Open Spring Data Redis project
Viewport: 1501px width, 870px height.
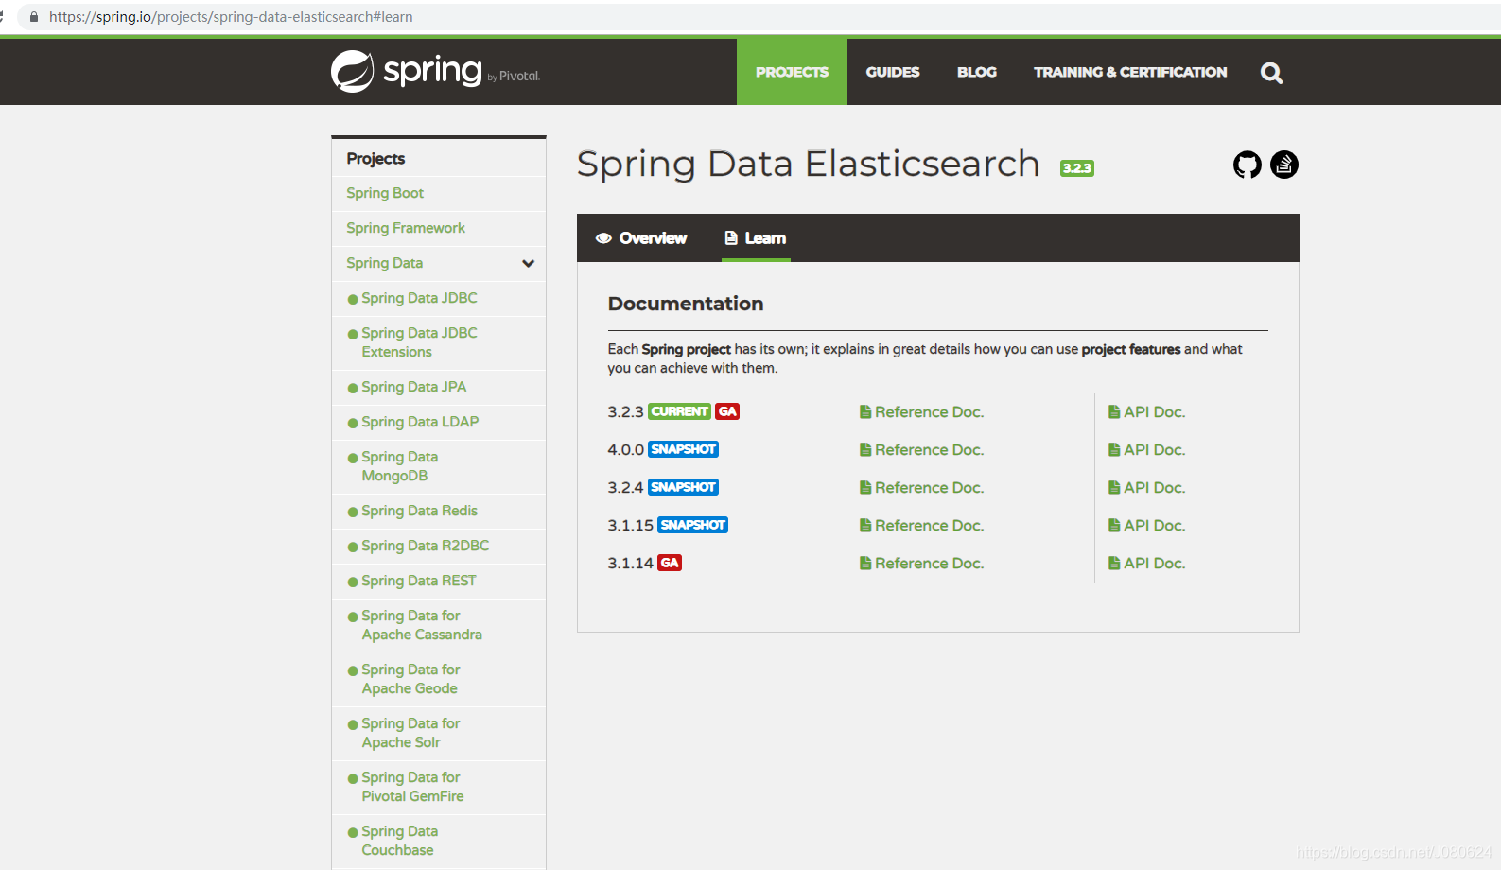(419, 511)
